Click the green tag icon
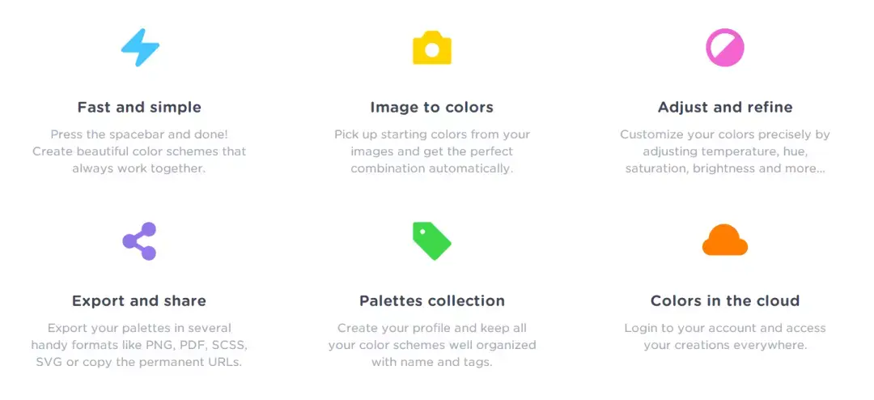Viewport: 874px width, 400px height. pyautogui.click(x=432, y=241)
